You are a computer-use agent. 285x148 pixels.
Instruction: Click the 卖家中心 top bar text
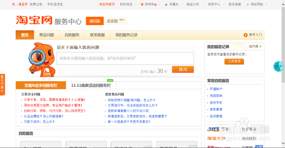click(x=214, y=4)
